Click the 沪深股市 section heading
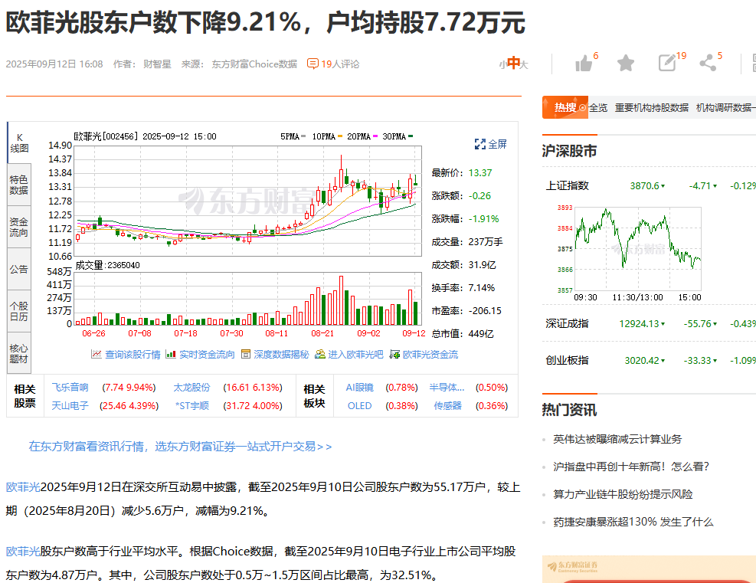Screen dimensions: 756x583 tap(569, 151)
